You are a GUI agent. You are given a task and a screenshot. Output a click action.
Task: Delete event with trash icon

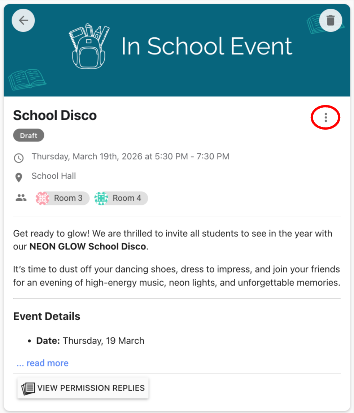pyautogui.click(x=331, y=20)
